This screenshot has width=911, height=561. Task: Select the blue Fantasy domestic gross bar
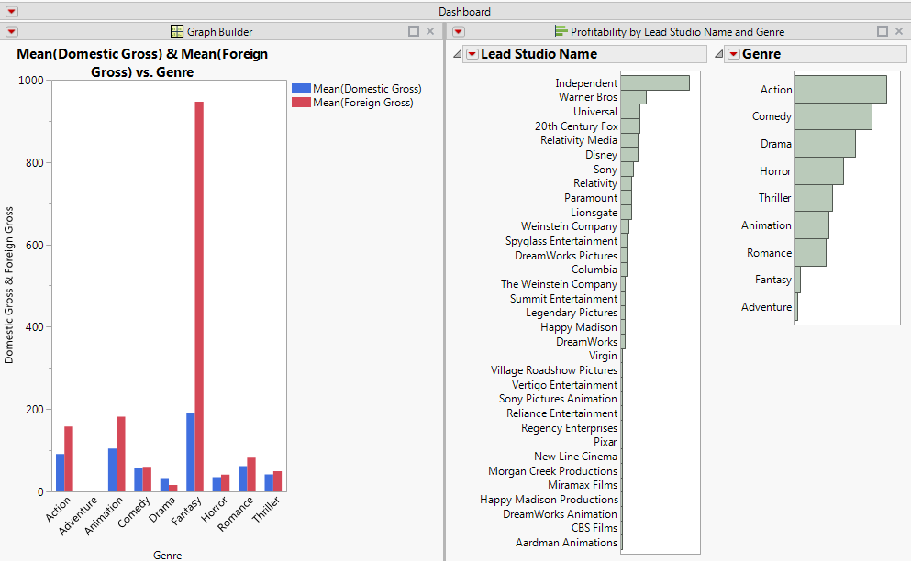coord(191,452)
